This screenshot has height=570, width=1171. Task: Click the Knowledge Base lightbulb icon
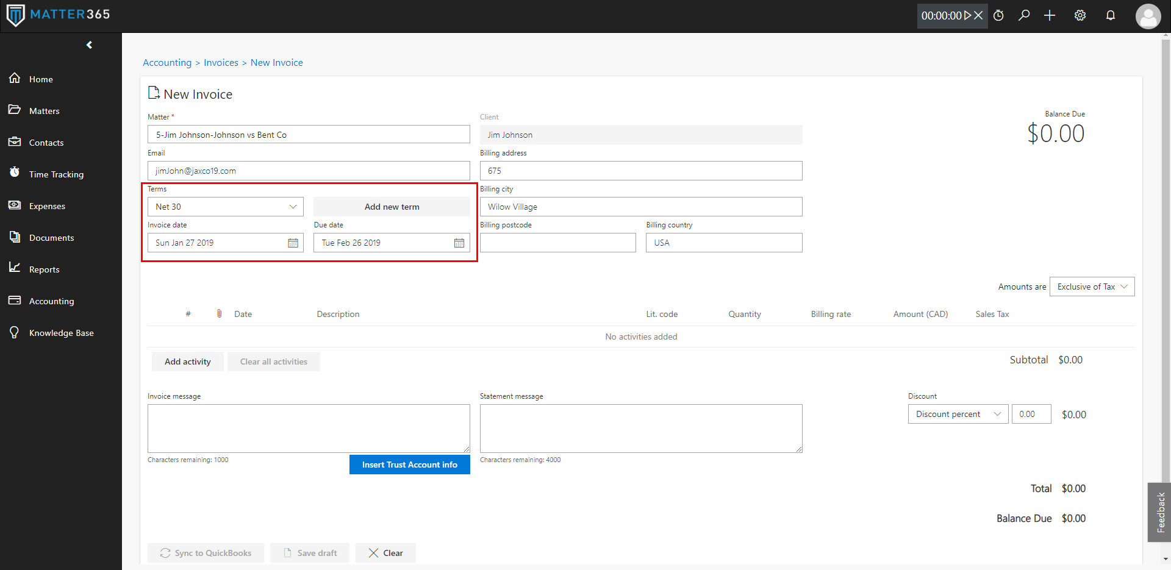click(15, 332)
